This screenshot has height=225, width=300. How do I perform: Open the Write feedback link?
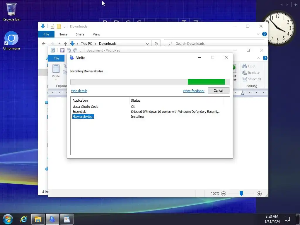194,91
